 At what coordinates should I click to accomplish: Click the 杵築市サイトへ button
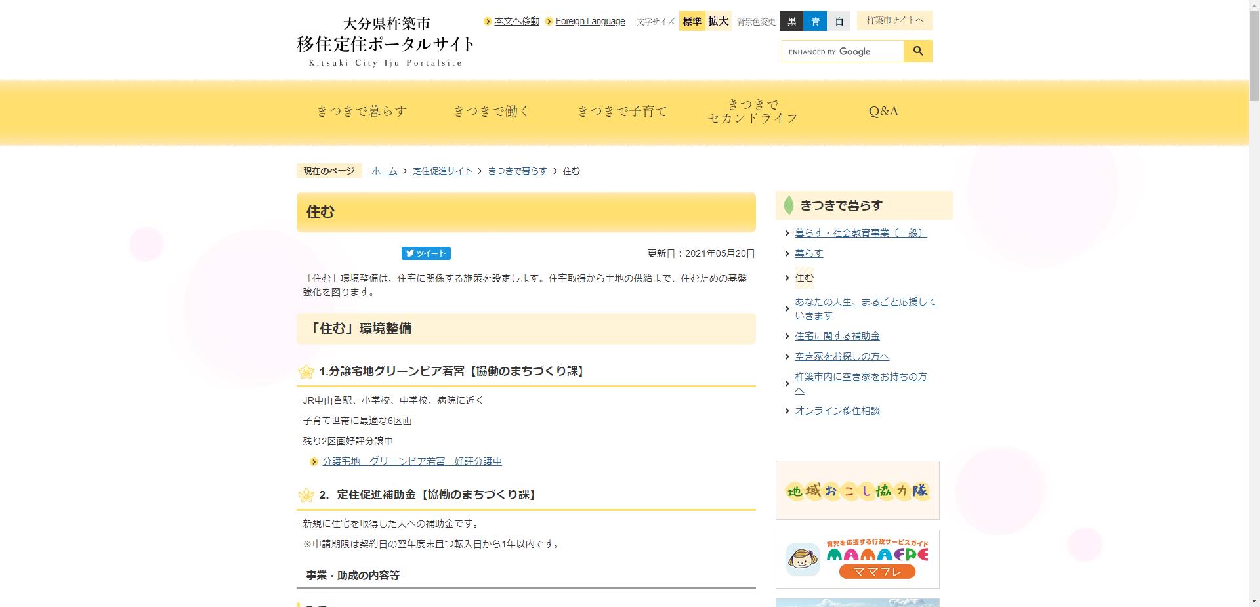point(894,20)
